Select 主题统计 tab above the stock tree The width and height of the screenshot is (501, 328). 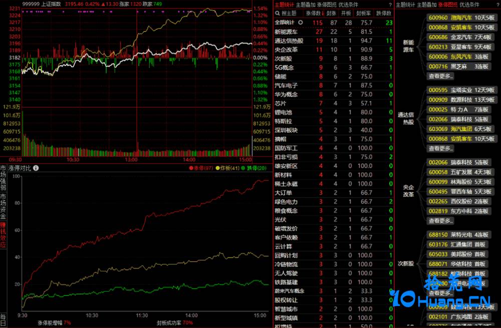(405, 5)
